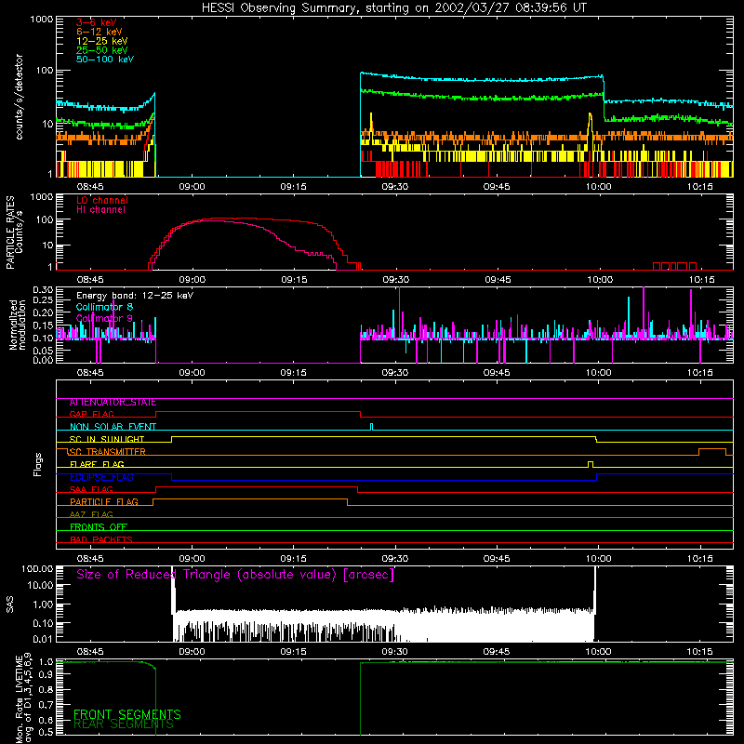Click the ATTENUATOR_STATE flag label

click(x=113, y=403)
